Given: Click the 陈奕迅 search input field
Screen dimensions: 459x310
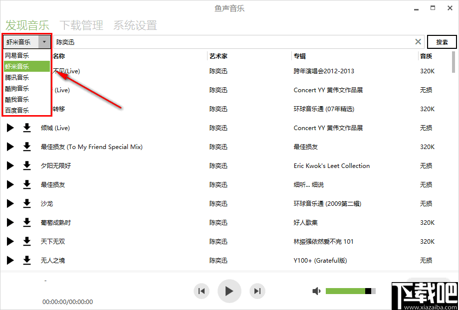Looking at the screenshot, I should pos(200,42).
